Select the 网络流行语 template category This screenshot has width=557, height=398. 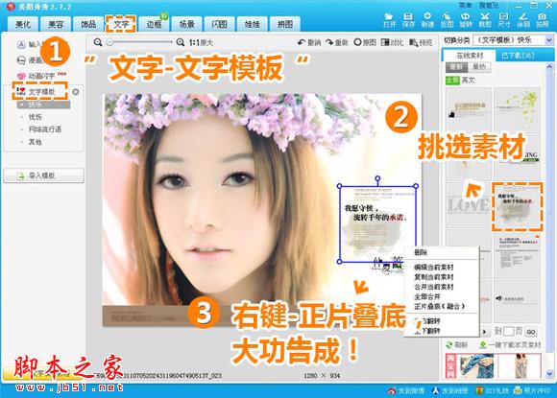pos(44,129)
